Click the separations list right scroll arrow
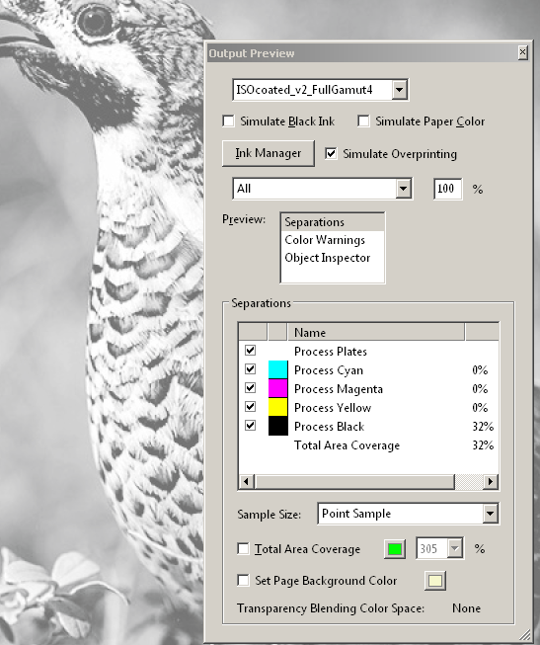Viewport: 540px width, 645px height. pos(491,481)
